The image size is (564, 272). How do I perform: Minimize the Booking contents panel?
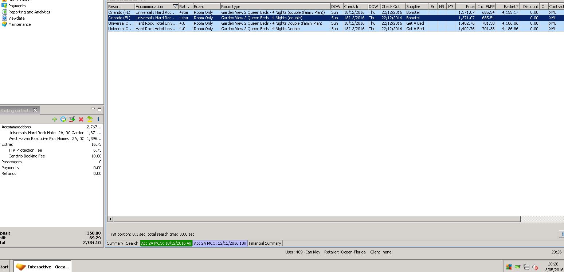pyautogui.click(x=93, y=109)
